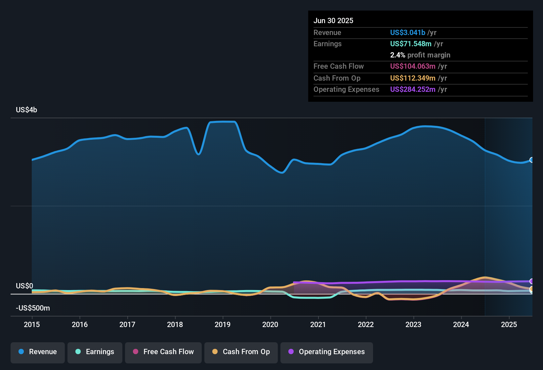Click the US$284.252m operating expenses value
Image resolution: width=543 pixels, height=370 pixels.
click(x=413, y=89)
